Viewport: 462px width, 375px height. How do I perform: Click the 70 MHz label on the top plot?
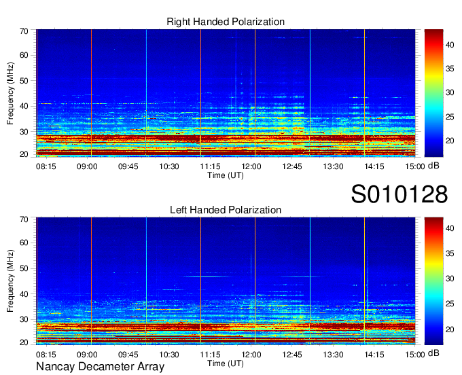click(24, 31)
